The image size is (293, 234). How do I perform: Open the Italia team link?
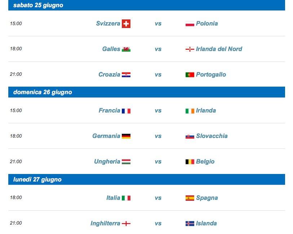113,198
